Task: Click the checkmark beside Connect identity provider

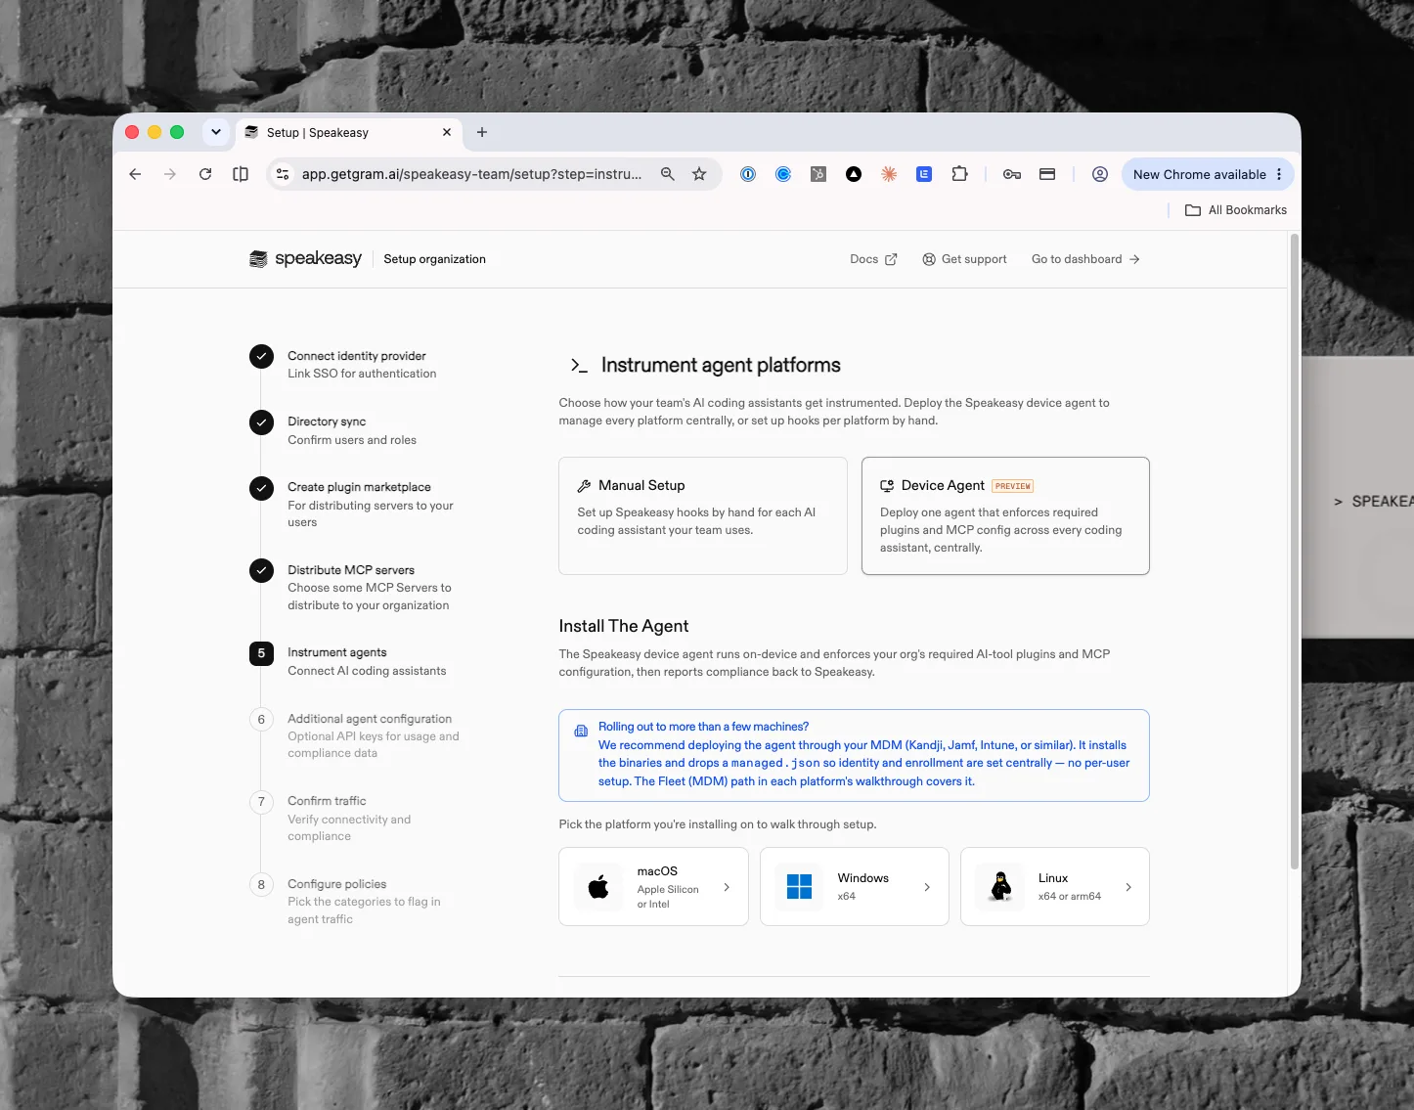Action: point(261,357)
